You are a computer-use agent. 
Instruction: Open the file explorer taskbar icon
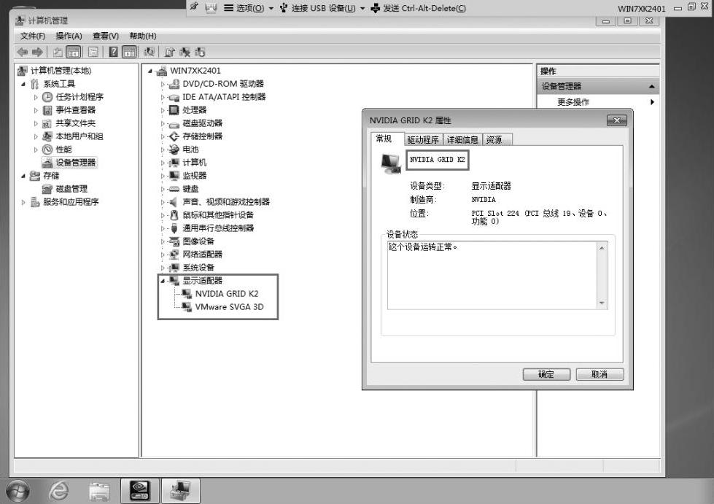99,492
